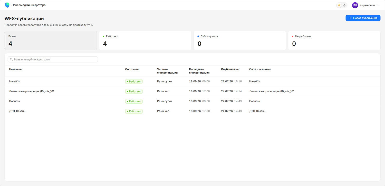Click the WFS-публикации page heading
Screen dimensions: 385x186
tap(24, 19)
